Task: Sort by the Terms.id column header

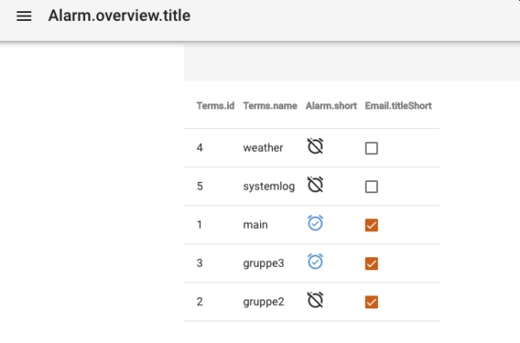Action: [x=215, y=106]
